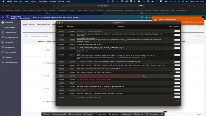Open the Develop menu
This screenshot has height=116, width=206.
pyautogui.click(x=52, y=1)
